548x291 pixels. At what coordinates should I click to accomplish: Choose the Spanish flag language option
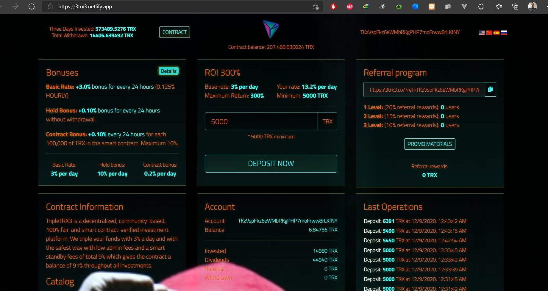496,33
